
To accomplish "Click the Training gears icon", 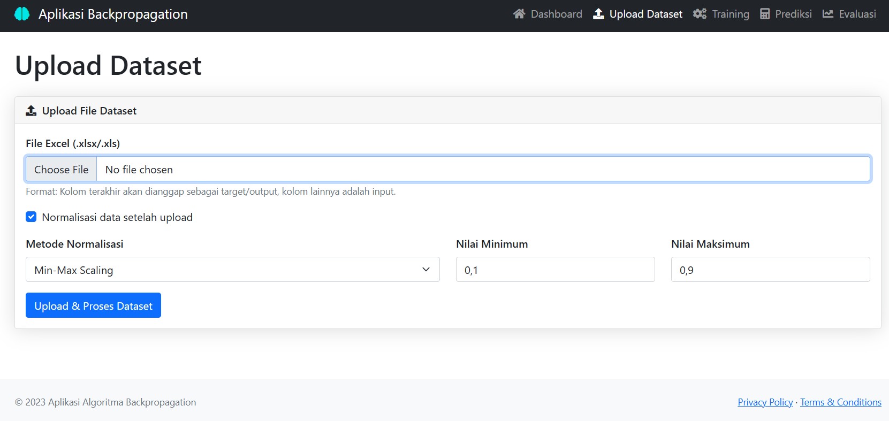I will click(x=700, y=14).
